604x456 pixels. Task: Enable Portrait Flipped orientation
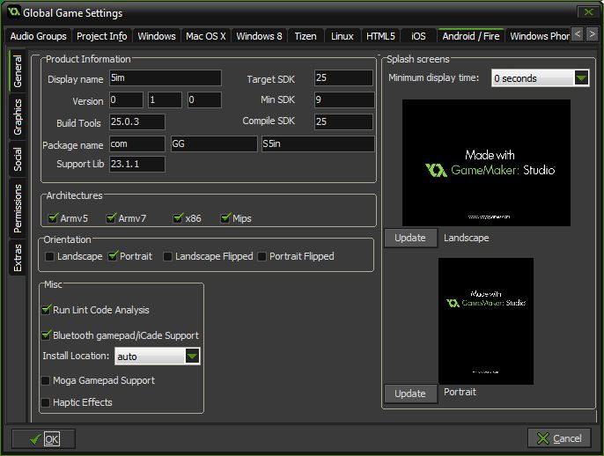pos(261,256)
